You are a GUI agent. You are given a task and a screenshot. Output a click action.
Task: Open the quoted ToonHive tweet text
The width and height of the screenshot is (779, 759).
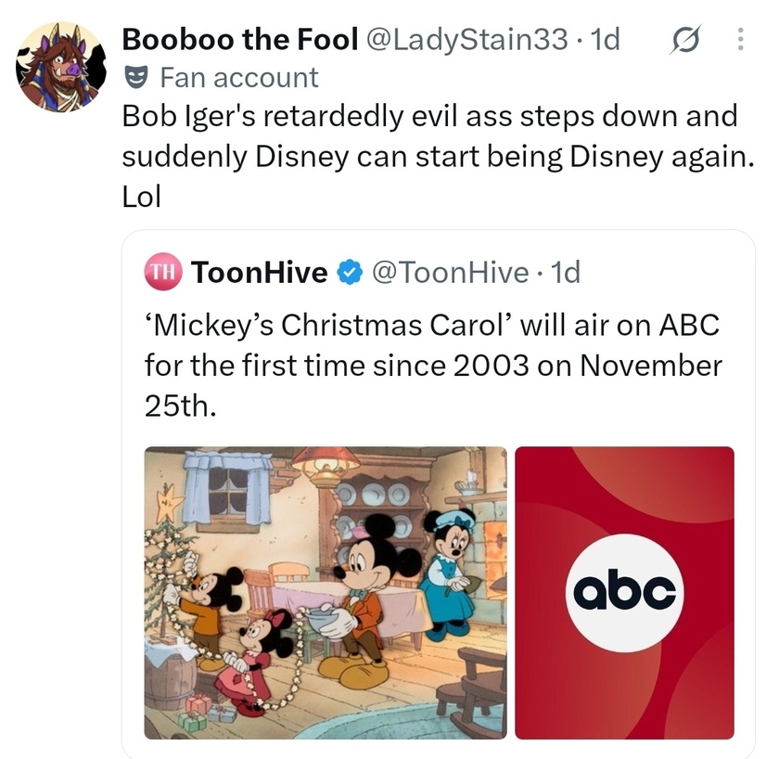[432, 366]
